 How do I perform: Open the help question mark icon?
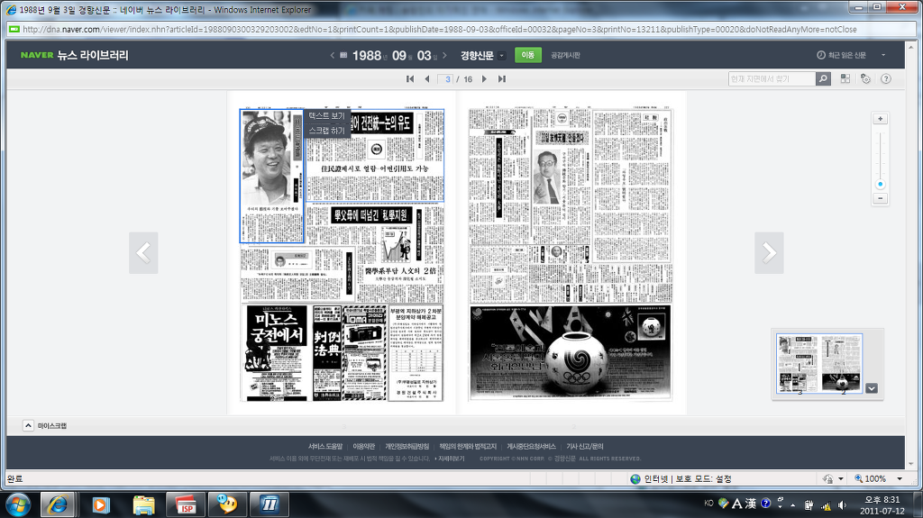[886, 78]
